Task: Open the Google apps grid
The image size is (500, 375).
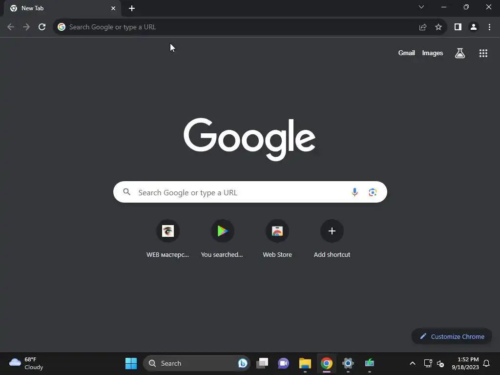Action: 483,53
